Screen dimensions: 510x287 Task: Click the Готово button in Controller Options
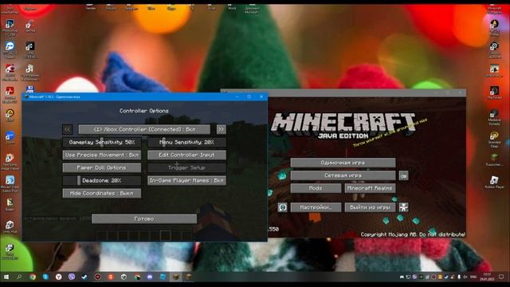tap(144, 219)
